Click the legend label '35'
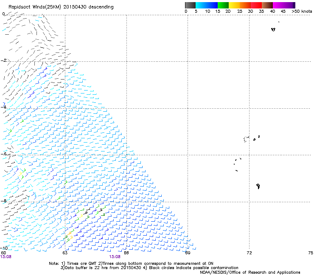The height and width of the screenshot is (275, 314). coord(261,11)
